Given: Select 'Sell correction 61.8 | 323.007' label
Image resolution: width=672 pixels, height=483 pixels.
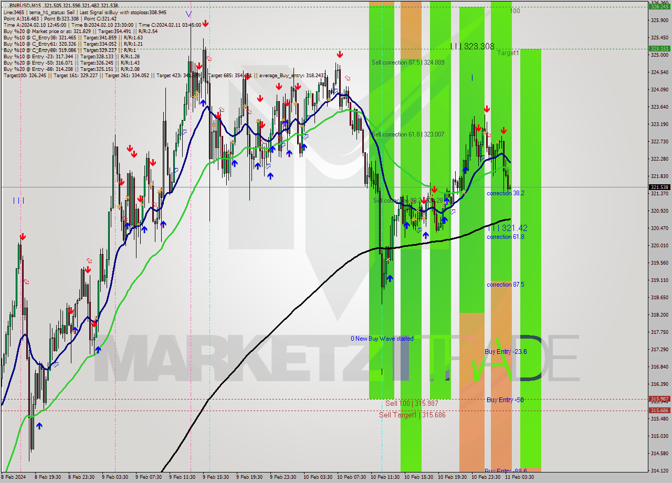Looking at the screenshot, I should [x=408, y=134].
